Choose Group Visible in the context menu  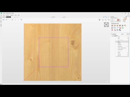[122, 50]
